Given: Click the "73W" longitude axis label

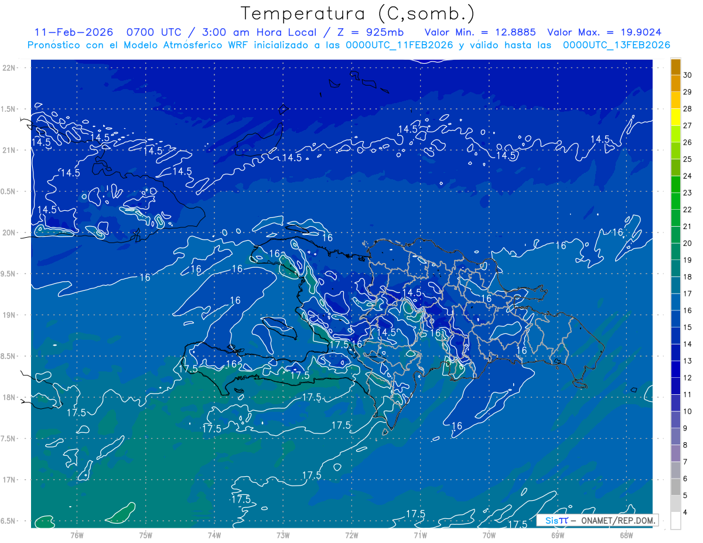Looking at the screenshot, I should point(283,535).
